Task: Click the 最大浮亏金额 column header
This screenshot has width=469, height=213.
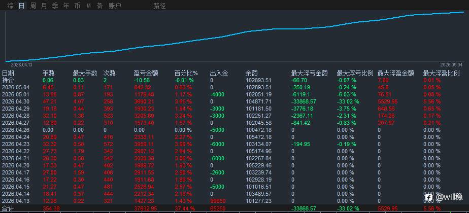Action: (x=309, y=73)
